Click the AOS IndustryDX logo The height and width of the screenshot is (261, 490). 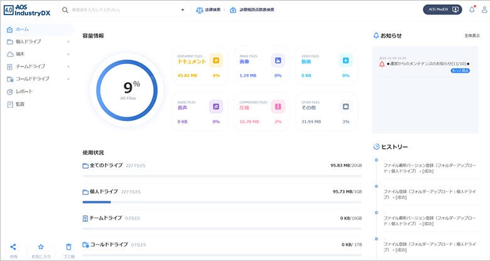pos(27,10)
